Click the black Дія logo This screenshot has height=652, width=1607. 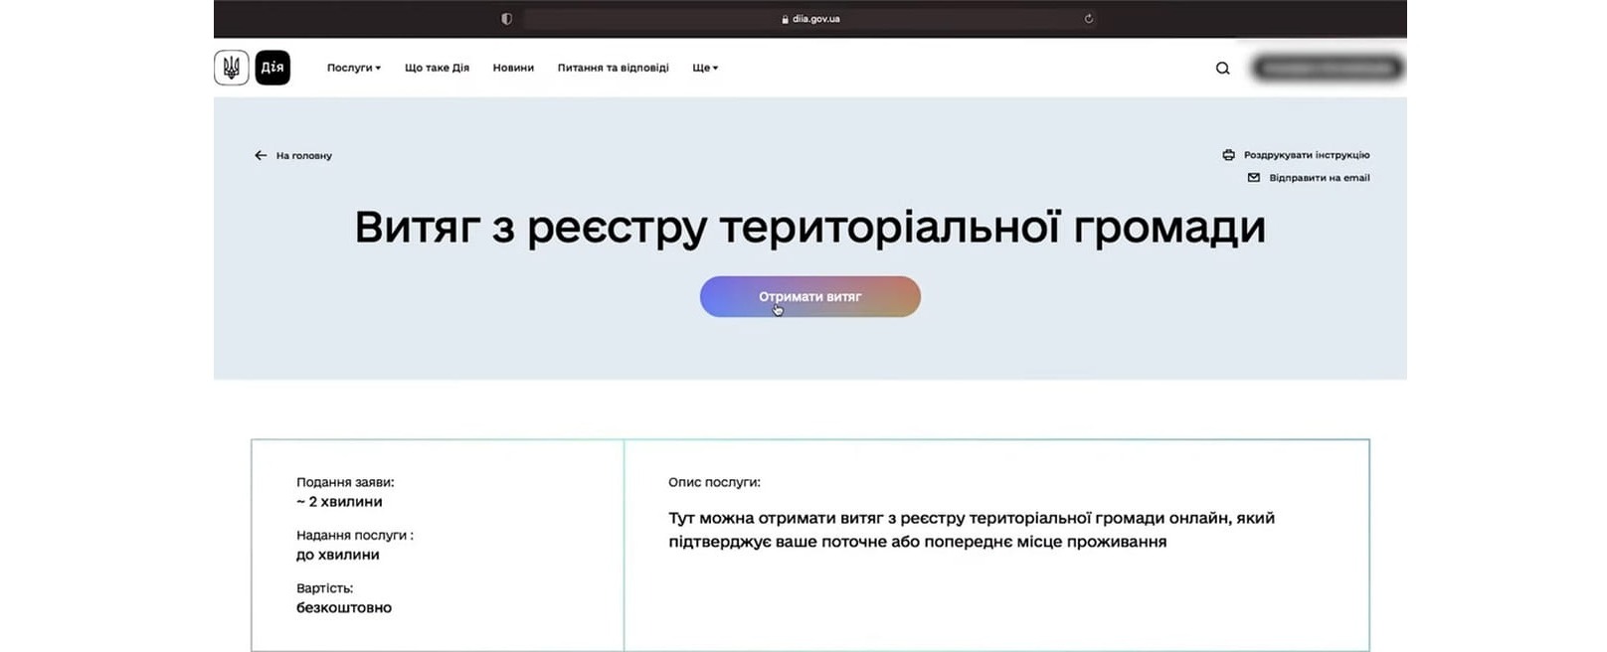pos(272,68)
